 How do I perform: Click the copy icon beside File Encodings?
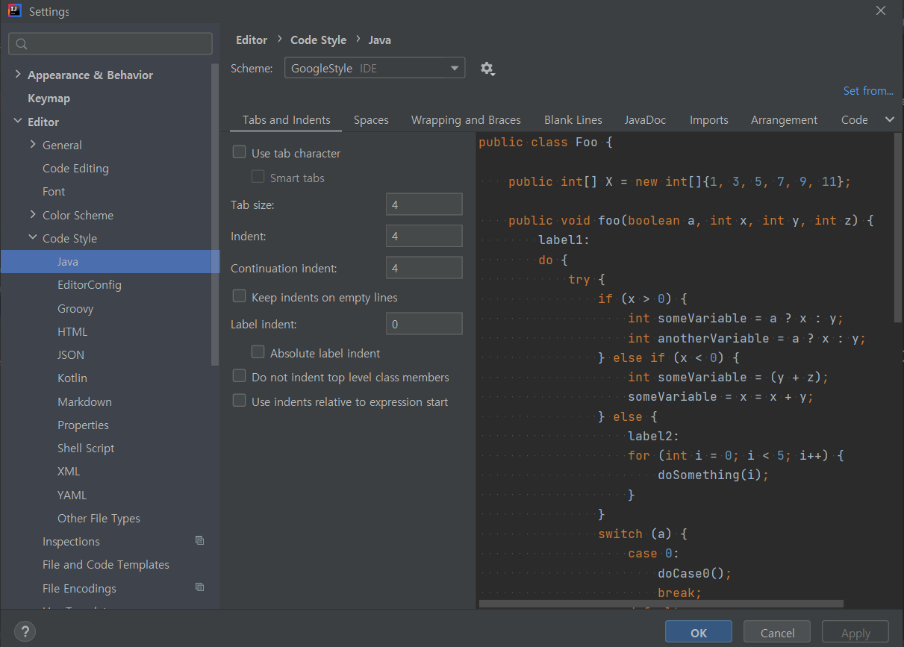point(199,587)
